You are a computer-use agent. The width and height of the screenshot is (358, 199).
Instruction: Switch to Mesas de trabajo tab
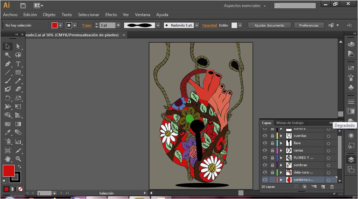tap(290, 123)
